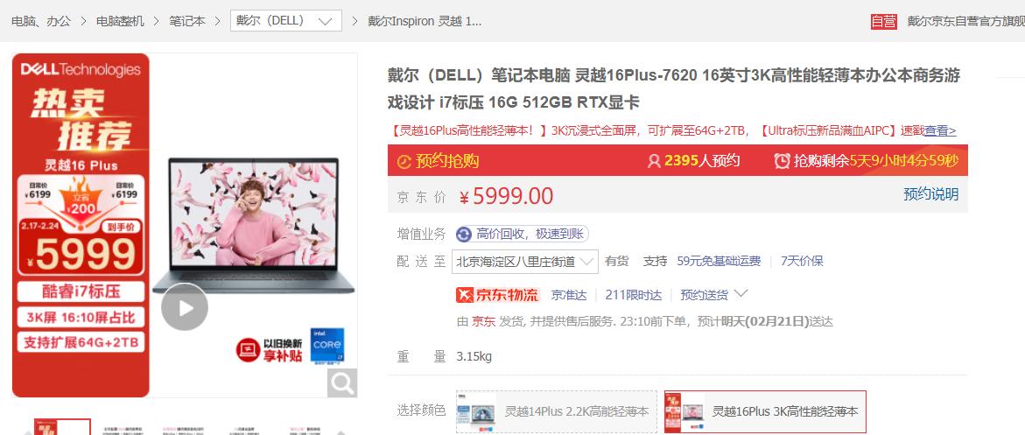Select 灵越14Plus 2.2K高能轻薄本 option

557,411
